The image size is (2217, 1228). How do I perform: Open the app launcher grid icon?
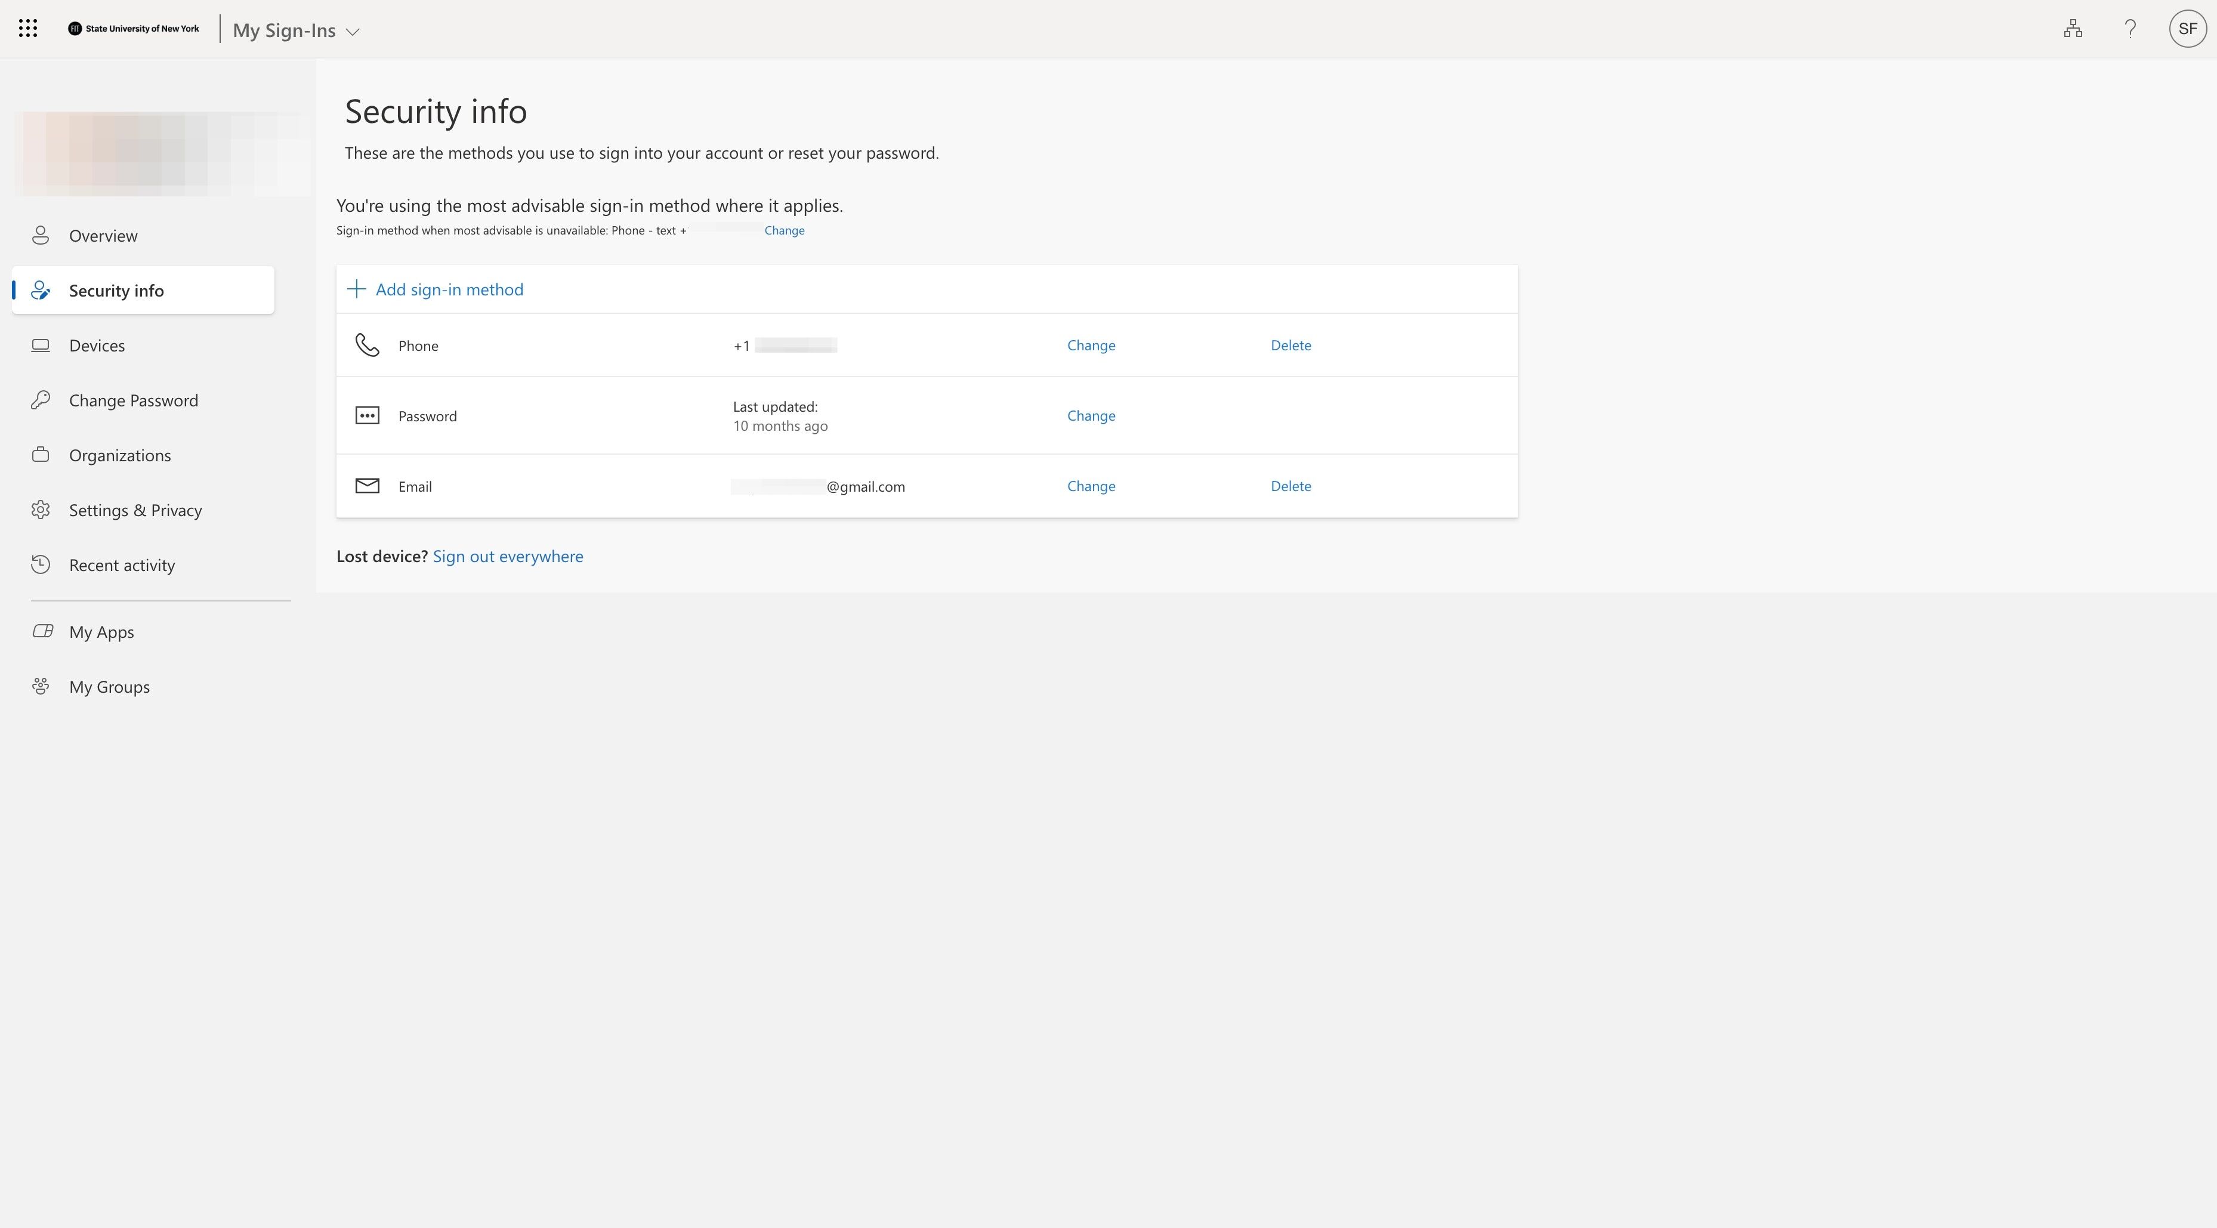tap(27, 29)
